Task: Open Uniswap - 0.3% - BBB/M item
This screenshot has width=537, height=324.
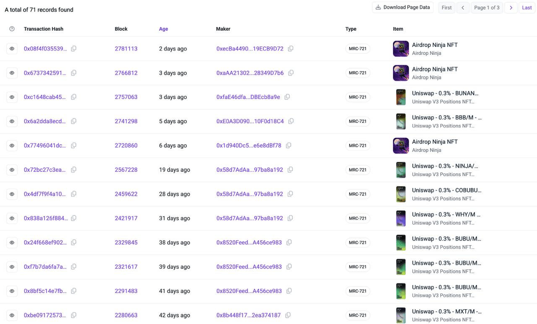Action: coord(447,118)
